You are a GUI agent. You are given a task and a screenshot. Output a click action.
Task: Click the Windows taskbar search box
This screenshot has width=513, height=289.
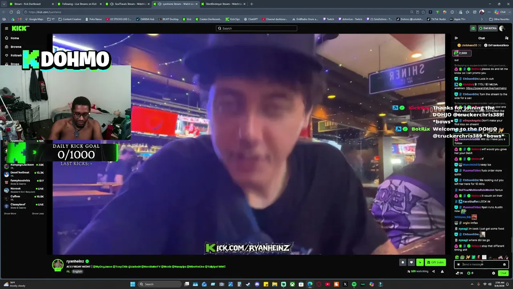(160, 284)
